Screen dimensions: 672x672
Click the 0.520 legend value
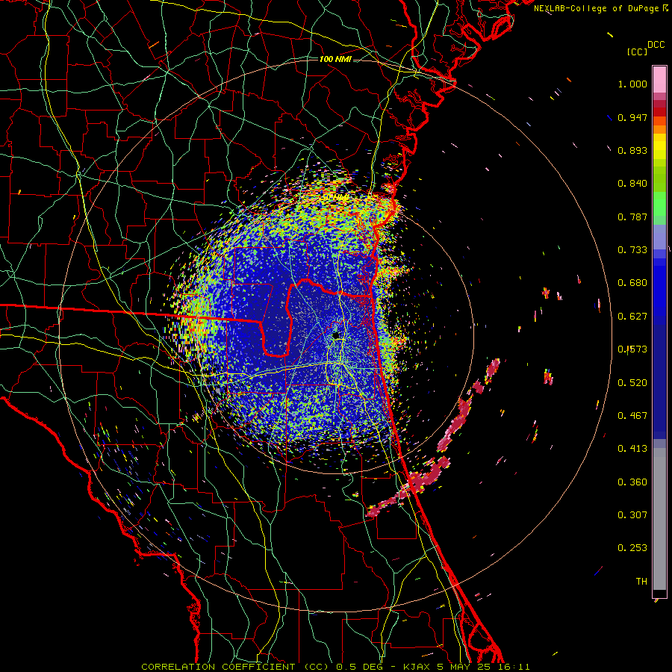(x=632, y=383)
